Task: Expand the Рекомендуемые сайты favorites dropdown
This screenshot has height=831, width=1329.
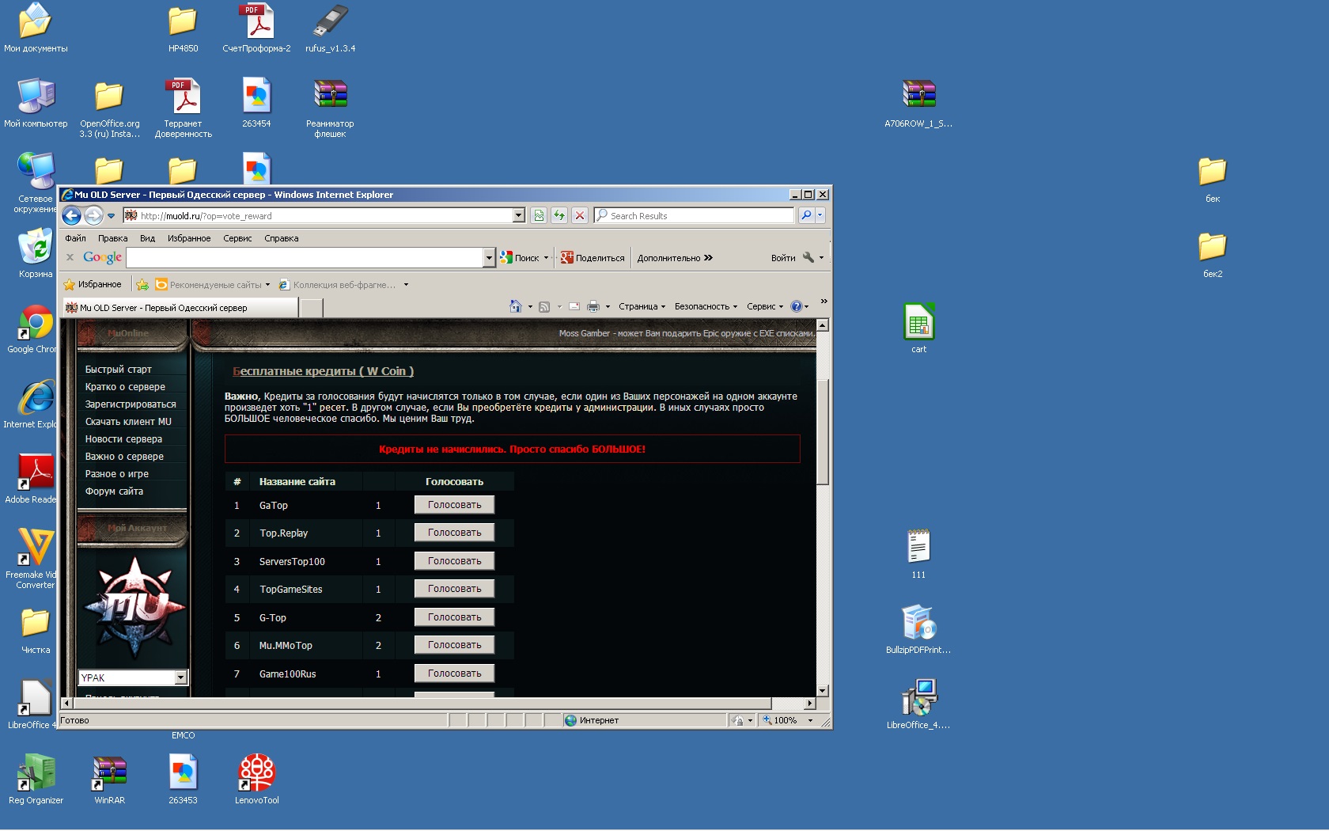Action: [x=267, y=285]
